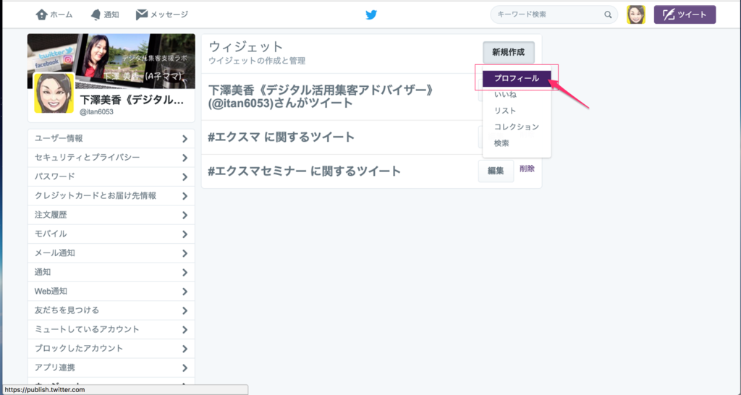Click 削除 for #エクスマセミナー widget
This screenshot has width=741, height=395.
pyautogui.click(x=527, y=169)
